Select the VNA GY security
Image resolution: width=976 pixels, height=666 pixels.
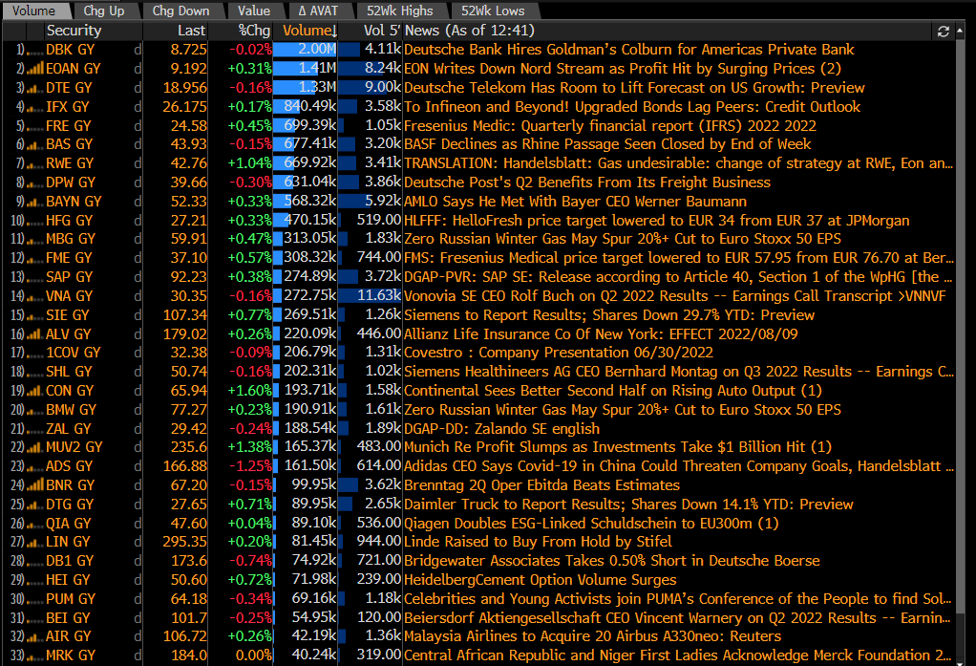(x=69, y=296)
